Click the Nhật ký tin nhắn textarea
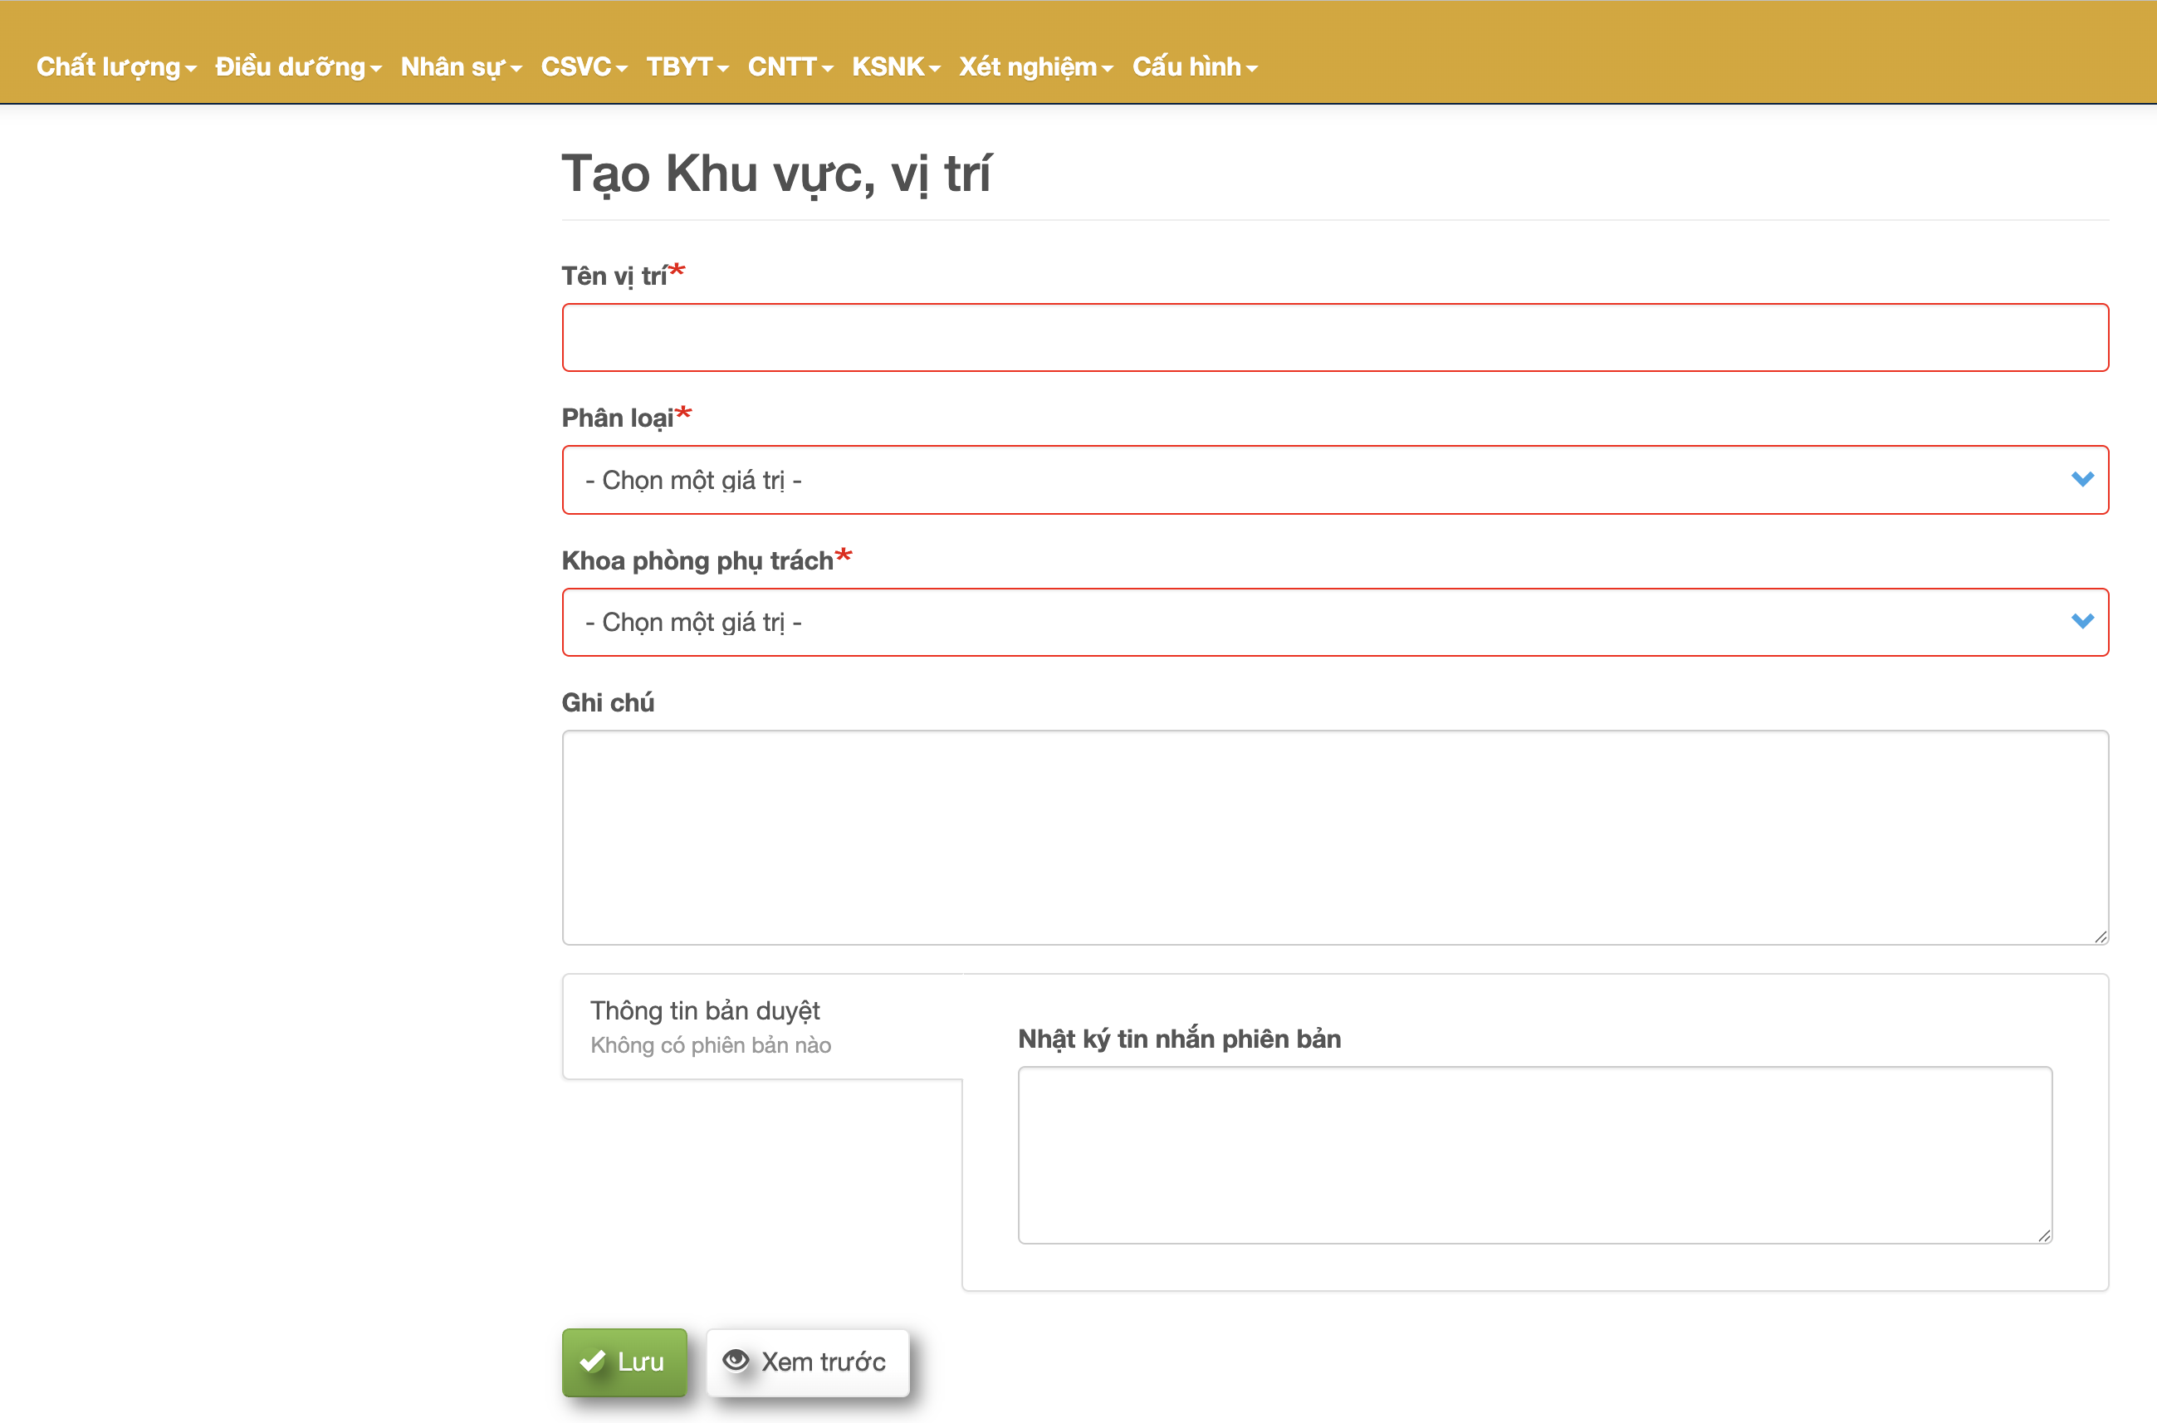This screenshot has width=2157, height=1423. [1533, 1154]
